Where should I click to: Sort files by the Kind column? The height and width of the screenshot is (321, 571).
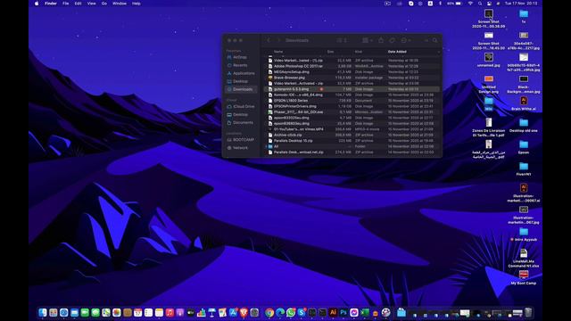coord(359,52)
